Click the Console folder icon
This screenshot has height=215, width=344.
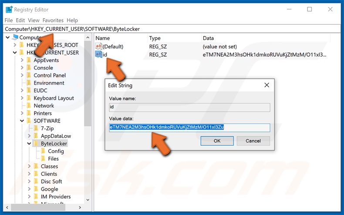coord(29,68)
